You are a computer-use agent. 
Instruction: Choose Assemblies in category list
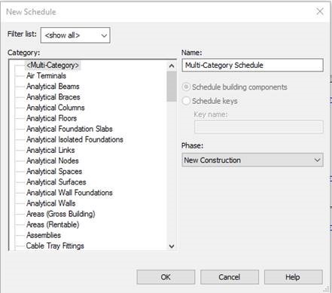click(x=44, y=235)
